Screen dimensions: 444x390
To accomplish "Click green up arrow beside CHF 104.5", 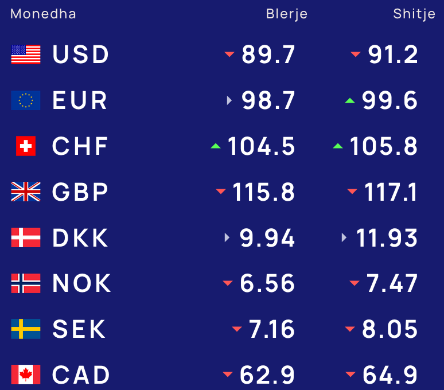I will click(x=216, y=146).
